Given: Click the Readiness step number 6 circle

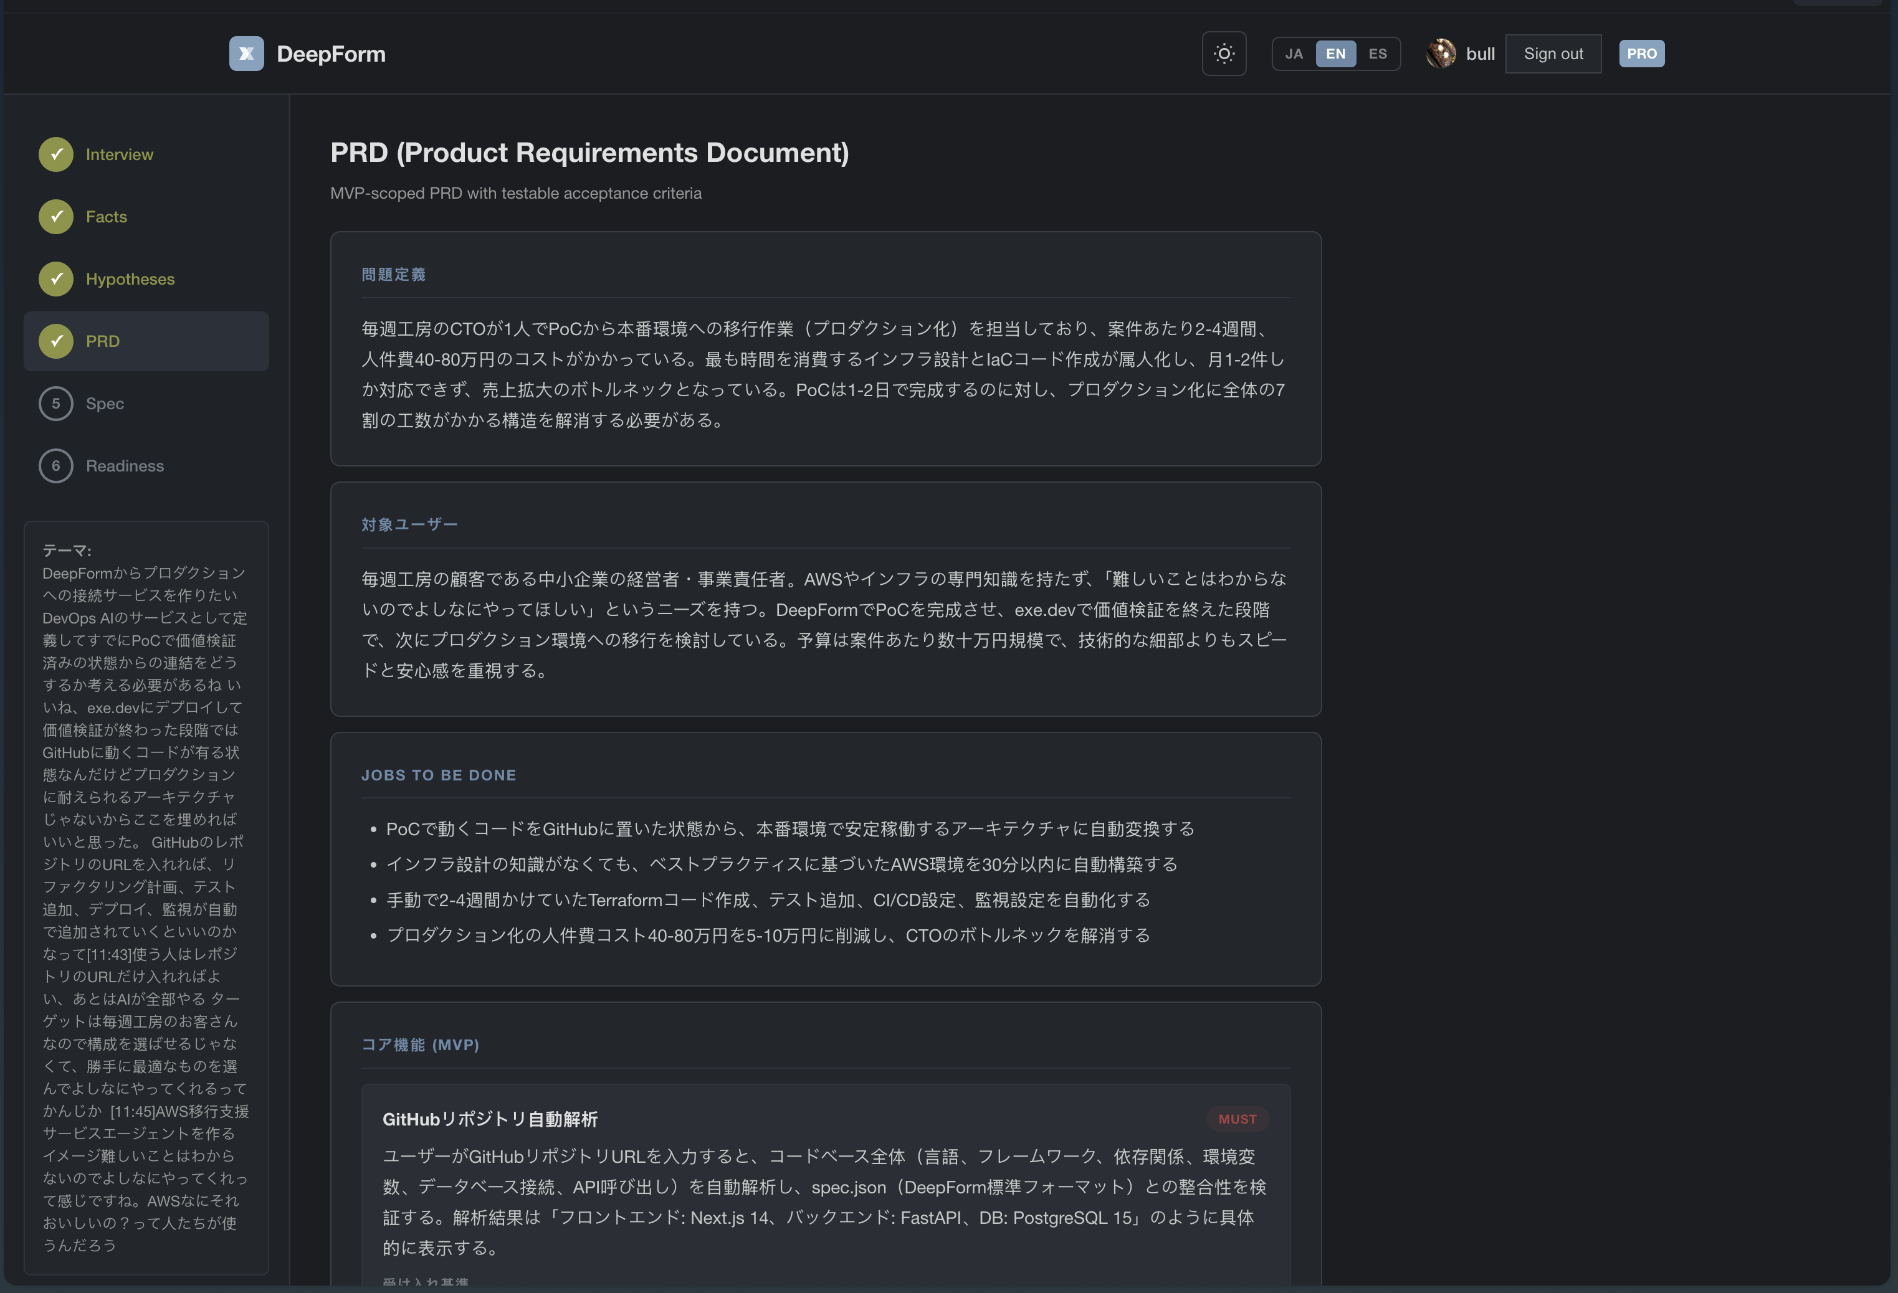Looking at the screenshot, I should pyautogui.click(x=55, y=466).
